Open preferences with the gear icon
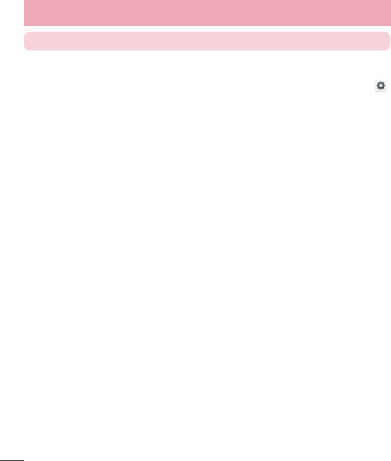Screen dimensions: 391x461 (380, 86)
